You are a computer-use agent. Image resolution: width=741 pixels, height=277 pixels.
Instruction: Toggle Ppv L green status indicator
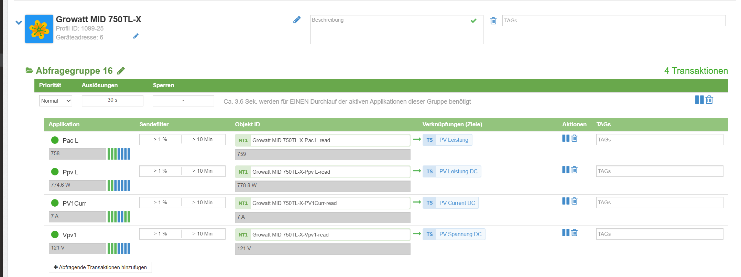(55, 172)
